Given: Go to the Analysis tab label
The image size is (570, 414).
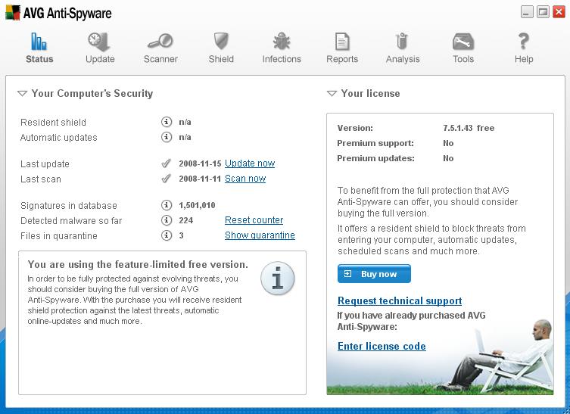Looking at the screenshot, I should 403,59.
